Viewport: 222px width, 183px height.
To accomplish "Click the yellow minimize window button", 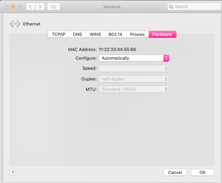I will [13, 7].
